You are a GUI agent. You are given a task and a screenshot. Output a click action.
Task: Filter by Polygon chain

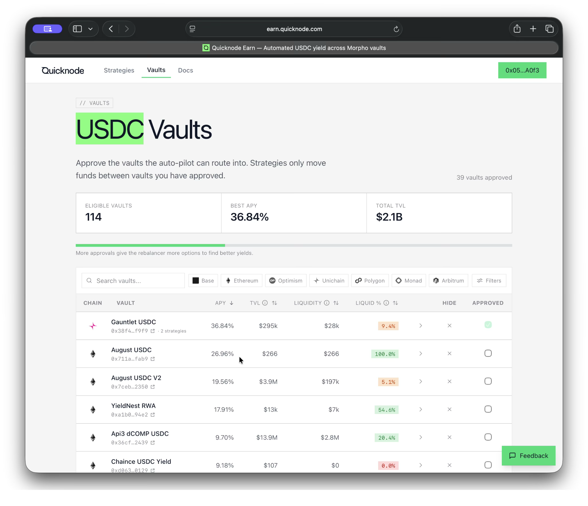[370, 281]
